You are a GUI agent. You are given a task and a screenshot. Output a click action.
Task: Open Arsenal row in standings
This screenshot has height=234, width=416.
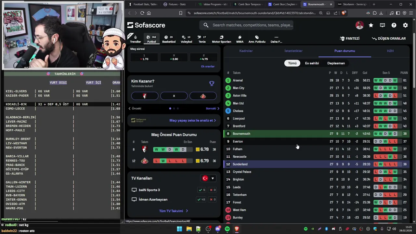[317, 80]
